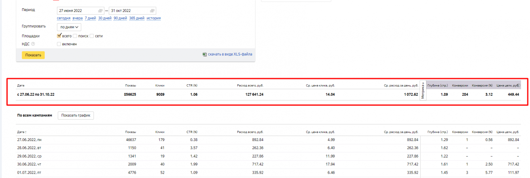Choose the 365 дней period link
The width and height of the screenshot is (530, 178).
pos(136,18)
